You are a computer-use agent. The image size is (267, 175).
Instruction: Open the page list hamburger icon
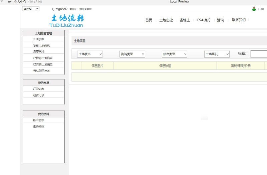coord(10,2)
